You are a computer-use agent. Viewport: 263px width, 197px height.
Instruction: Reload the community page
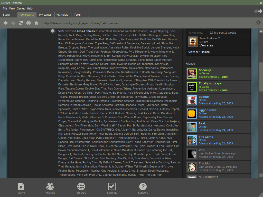point(21,23)
